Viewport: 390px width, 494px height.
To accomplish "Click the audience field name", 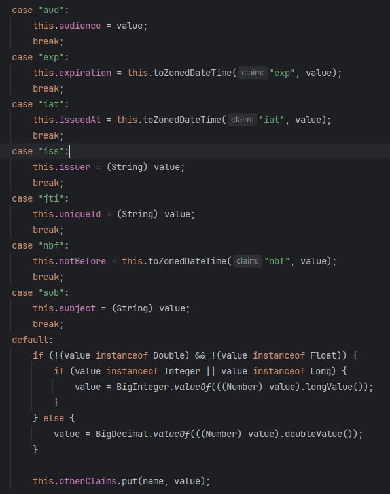I will (80, 26).
